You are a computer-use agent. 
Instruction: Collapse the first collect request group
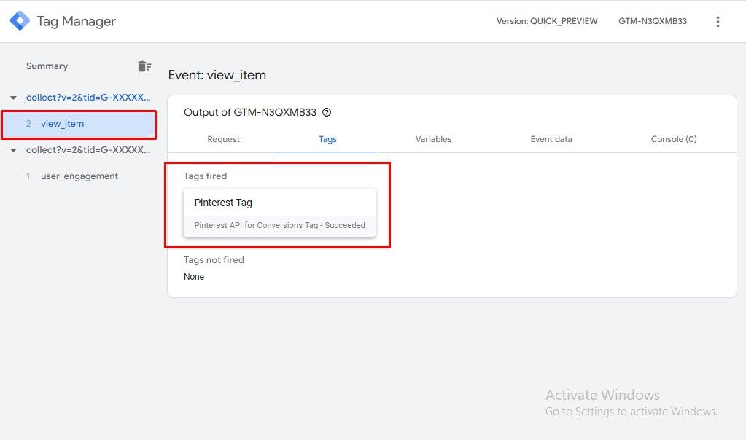pos(13,98)
